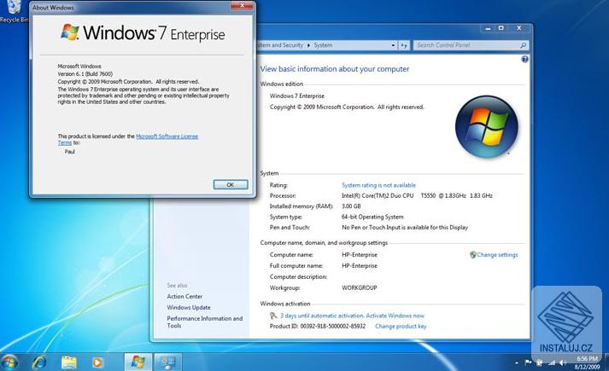
Task: Click Change settings link
Action: point(497,255)
